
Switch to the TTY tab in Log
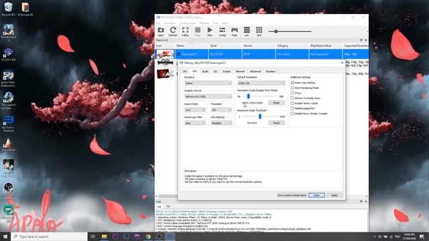pyautogui.click(x=168, y=207)
